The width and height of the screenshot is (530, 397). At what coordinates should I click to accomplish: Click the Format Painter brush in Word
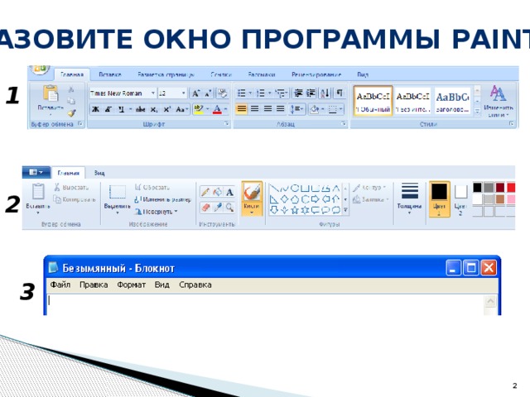(x=71, y=113)
